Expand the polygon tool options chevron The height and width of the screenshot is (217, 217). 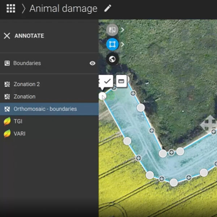(x=123, y=44)
